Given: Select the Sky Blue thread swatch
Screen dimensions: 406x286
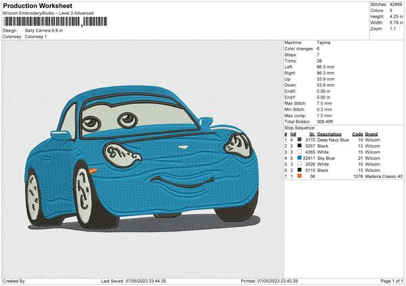Looking at the screenshot, I should 300,158.
